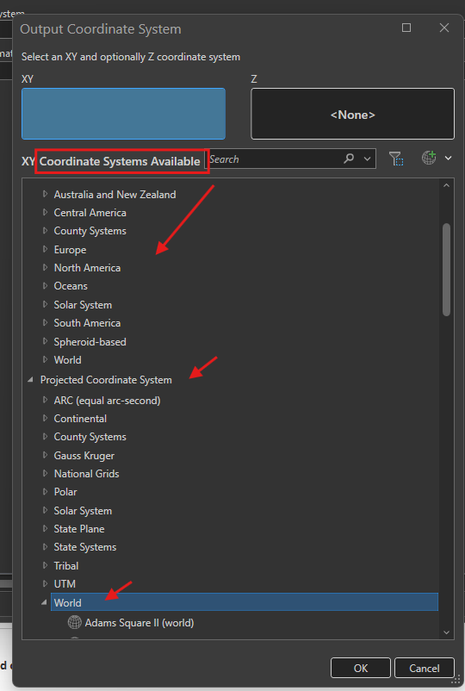Viewport: 465px width, 691px height.
Task: Open the add coordinate system dropdown arrow
Action: (x=449, y=159)
